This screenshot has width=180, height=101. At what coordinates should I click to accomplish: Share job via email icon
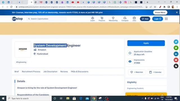coord(176,60)
